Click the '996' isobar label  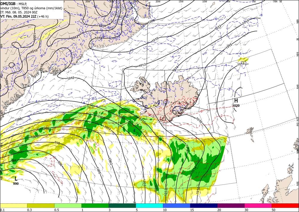[x=60, y=164]
